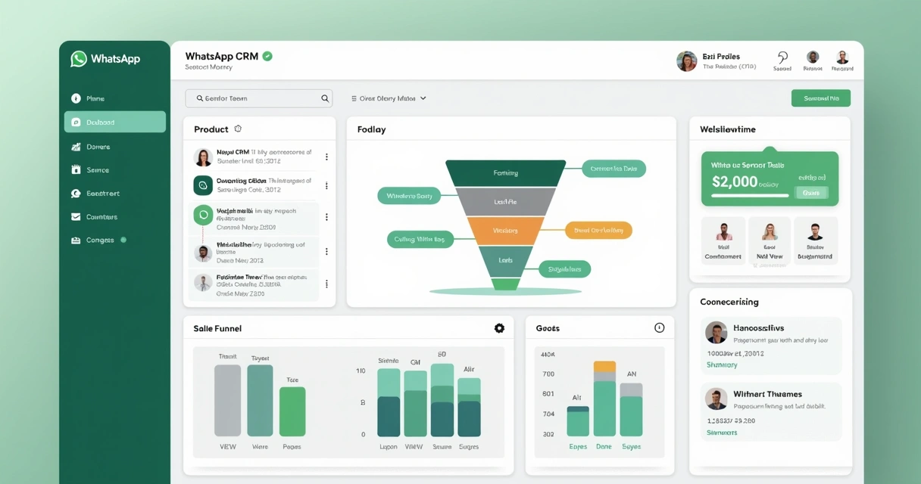Click the green circle icon in the Product list
Viewport: 921px width, 484px height.
[202, 216]
